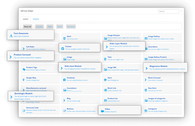Filter widgets by Content
Viewport: 195px width, 126px height.
tap(40, 27)
